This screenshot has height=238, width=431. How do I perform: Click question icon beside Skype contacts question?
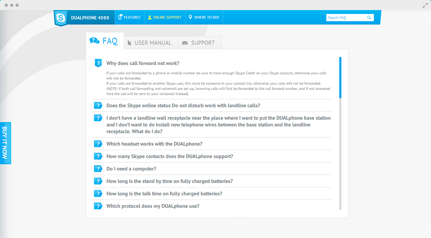98,156
